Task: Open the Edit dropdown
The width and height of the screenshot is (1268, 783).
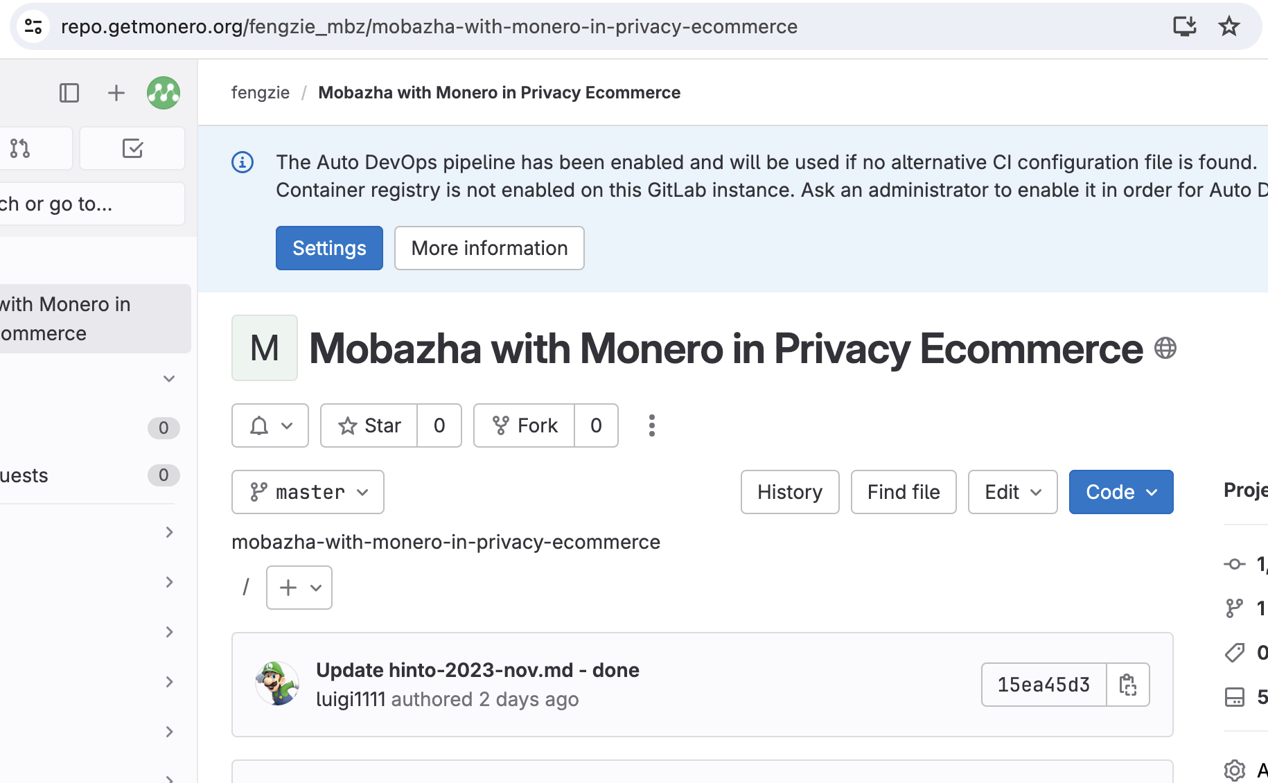Action: [x=1012, y=492]
